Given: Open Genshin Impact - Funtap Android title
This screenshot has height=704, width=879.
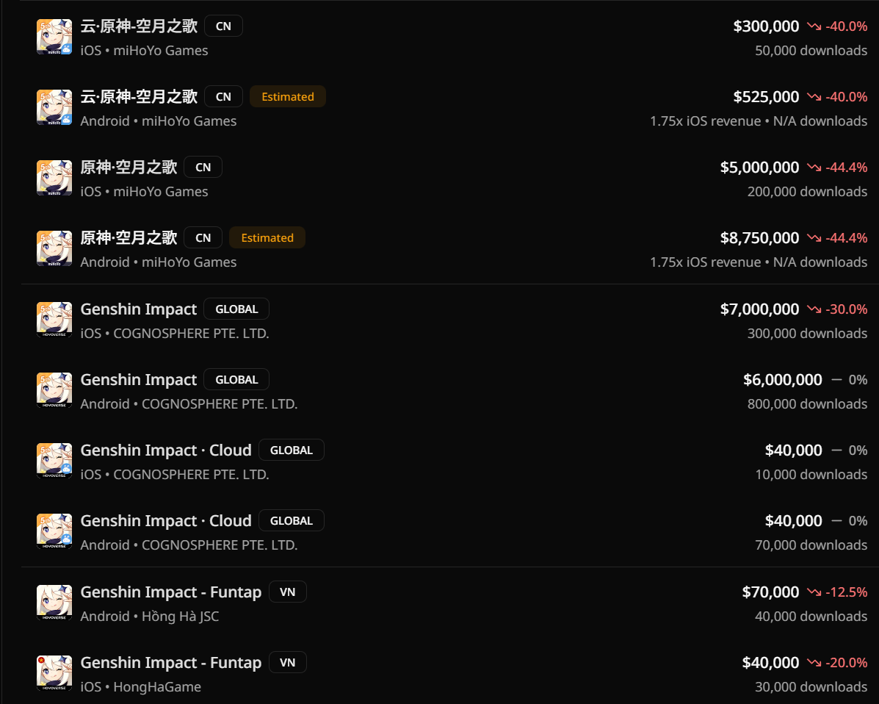Looking at the screenshot, I should pyautogui.click(x=171, y=592).
